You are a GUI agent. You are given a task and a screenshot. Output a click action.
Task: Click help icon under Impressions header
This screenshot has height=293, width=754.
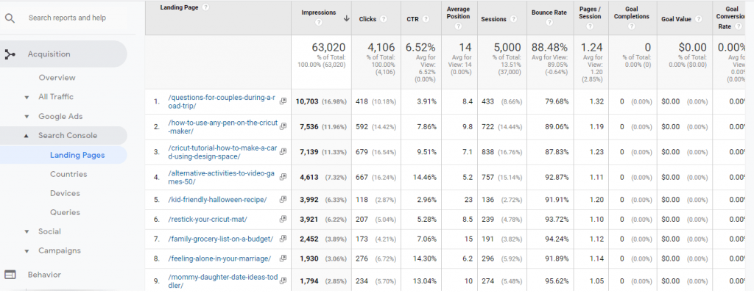pos(318,22)
